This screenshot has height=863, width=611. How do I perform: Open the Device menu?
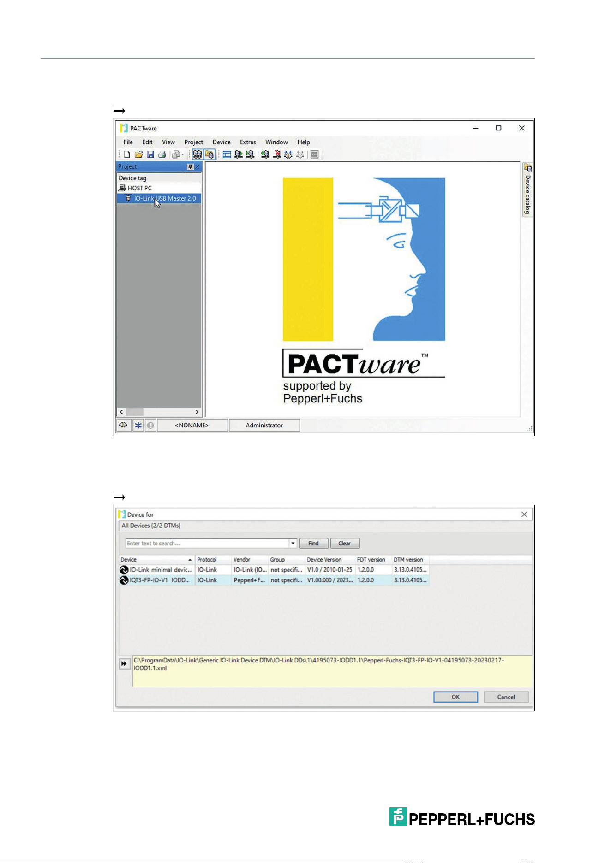coord(222,142)
